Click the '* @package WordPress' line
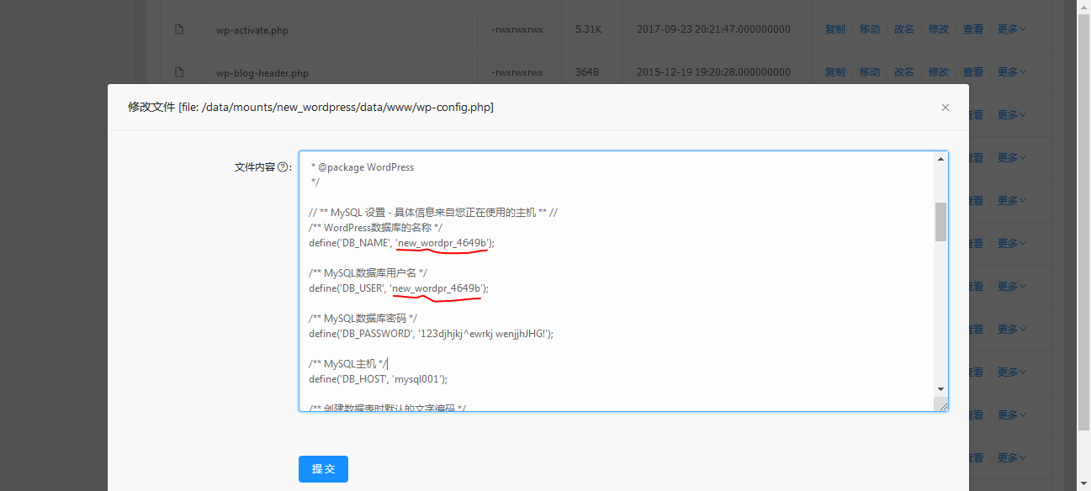Screen dimensions: 1091x491 click(363, 167)
